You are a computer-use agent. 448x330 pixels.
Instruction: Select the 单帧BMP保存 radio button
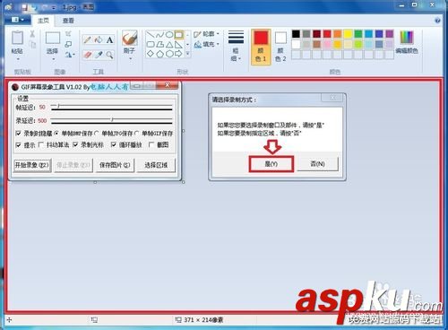pos(56,134)
